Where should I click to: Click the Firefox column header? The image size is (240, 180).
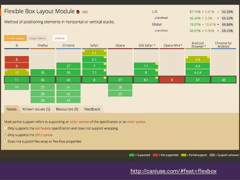pyautogui.click(x=43, y=45)
